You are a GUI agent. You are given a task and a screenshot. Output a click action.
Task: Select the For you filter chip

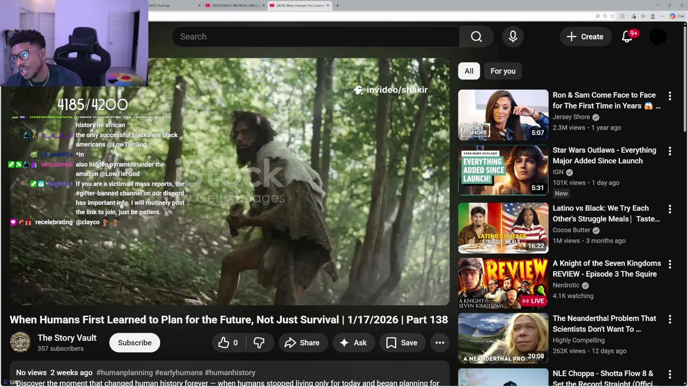click(503, 71)
